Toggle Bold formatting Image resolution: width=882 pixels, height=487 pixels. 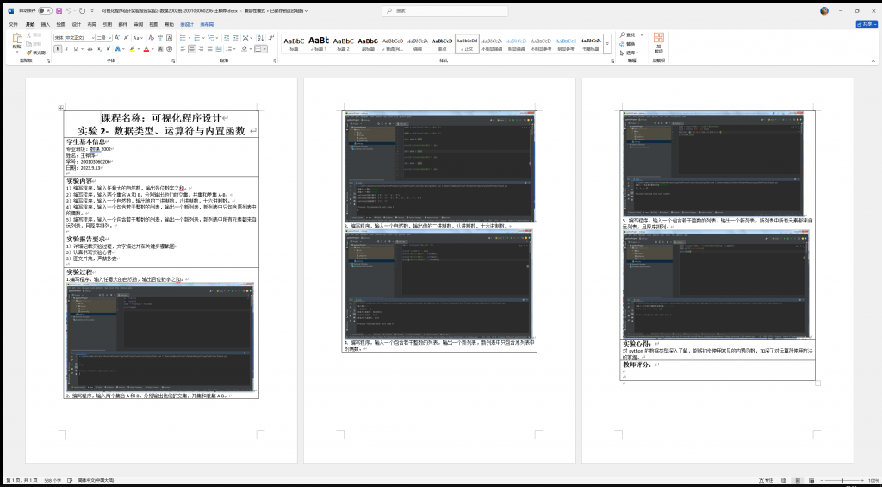tap(57, 49)
